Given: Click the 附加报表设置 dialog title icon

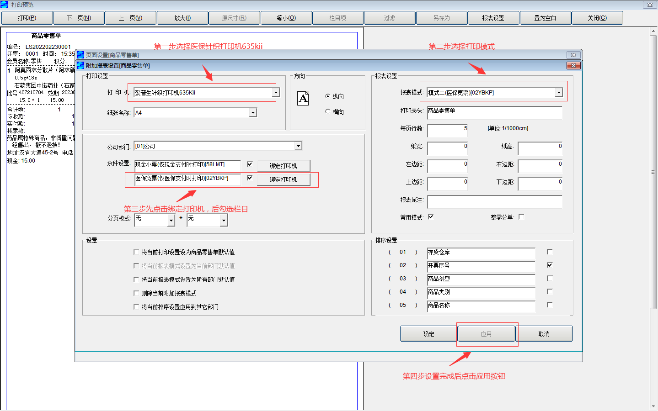Looking at the screenshot, I should [x=80, y=65].
